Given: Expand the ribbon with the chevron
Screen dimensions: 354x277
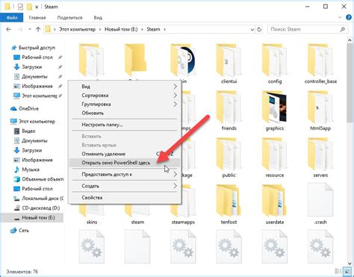Looking at the screenshot, I should coord(340,17).
